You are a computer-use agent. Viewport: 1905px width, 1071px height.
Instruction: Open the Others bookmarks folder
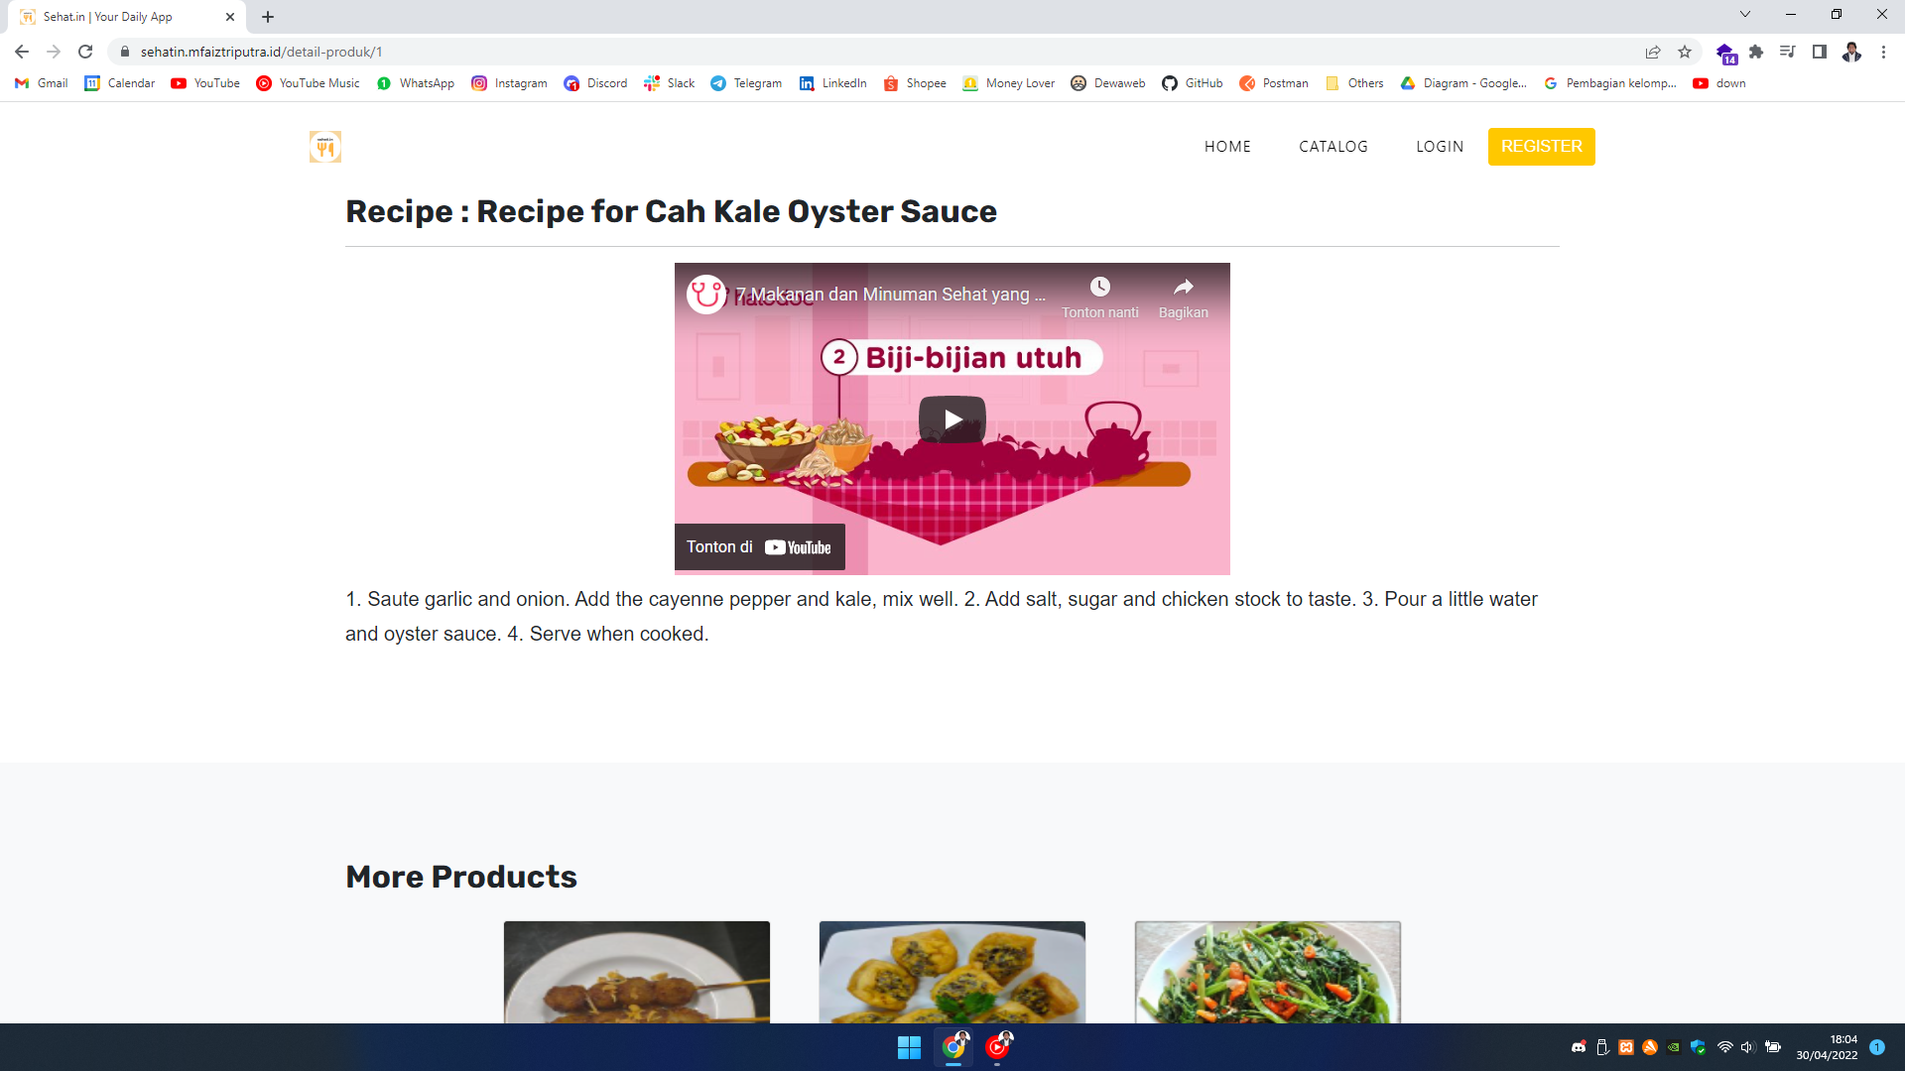pyautogui.click(x=1354, y=83)
